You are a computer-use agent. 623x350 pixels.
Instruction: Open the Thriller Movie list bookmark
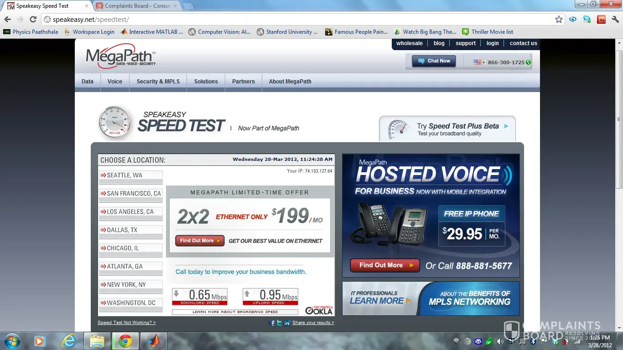tap(488, 32)
